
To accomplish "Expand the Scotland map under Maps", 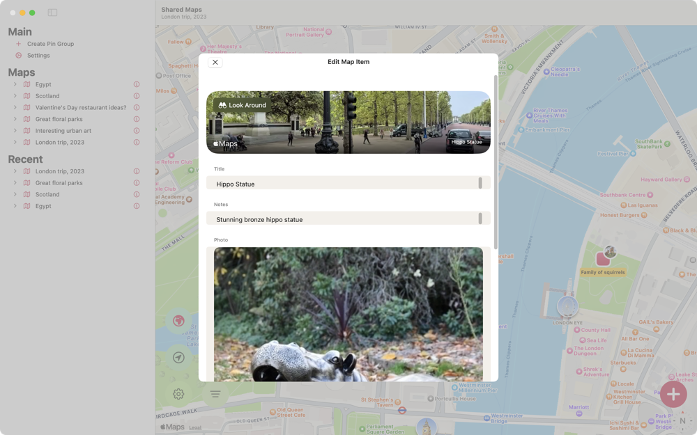I will pyautogui.click(x=15, y=96).
